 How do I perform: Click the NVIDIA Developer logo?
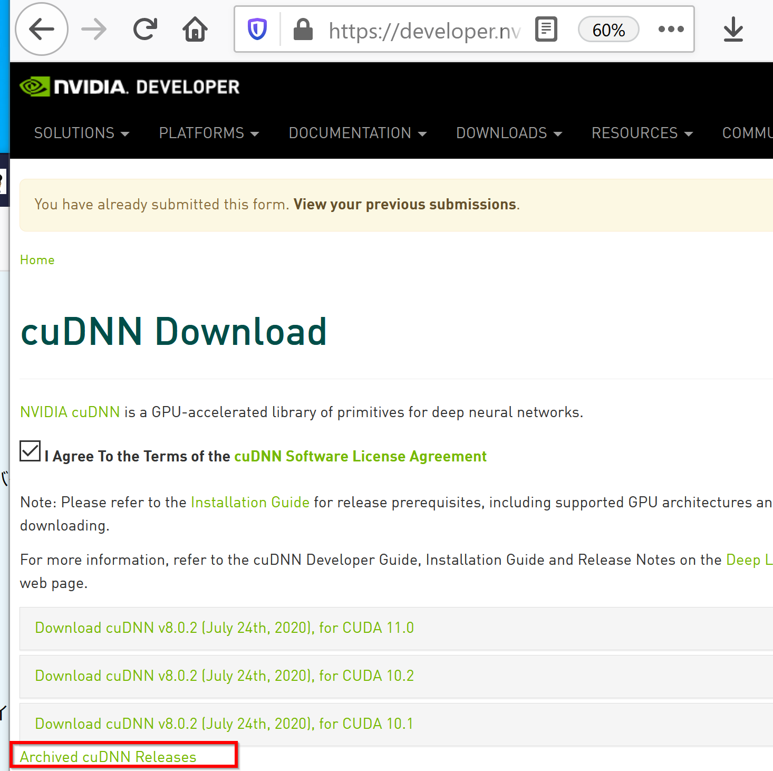pyautogui.click(x=130, y=86)
